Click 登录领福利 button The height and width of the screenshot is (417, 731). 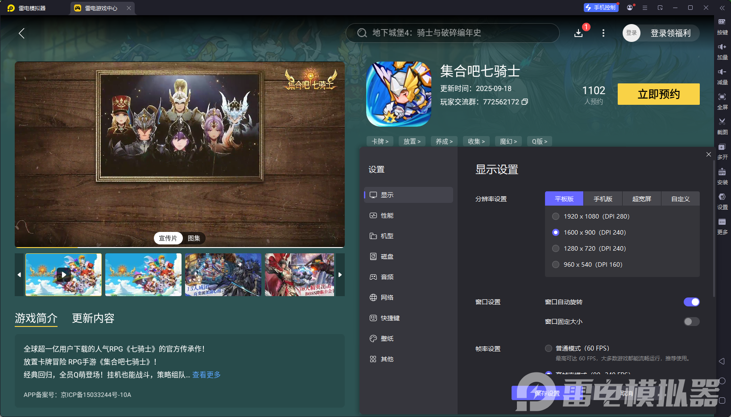click(x=670, y=33)
